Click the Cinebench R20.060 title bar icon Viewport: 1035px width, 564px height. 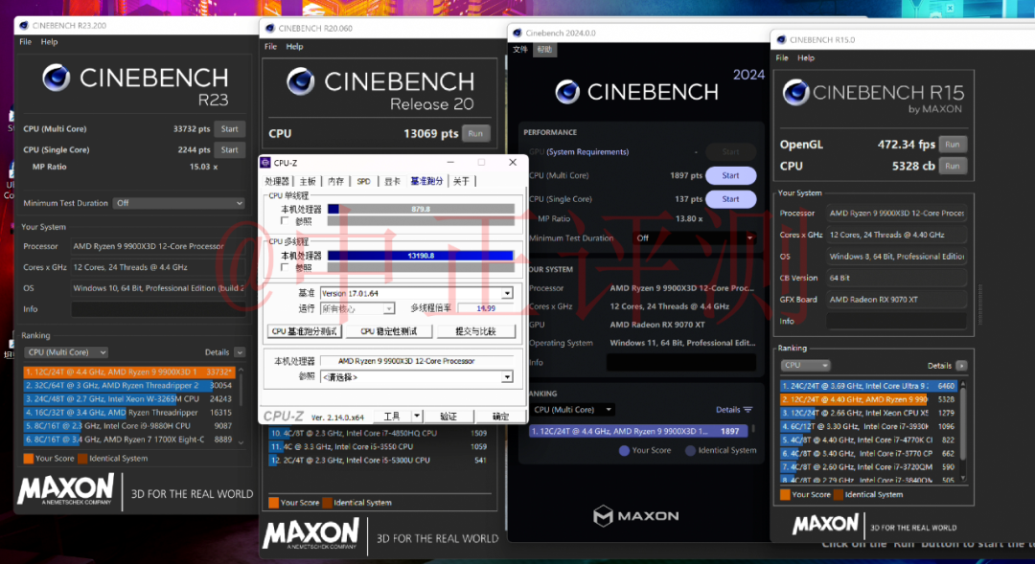tap(270, 29)
